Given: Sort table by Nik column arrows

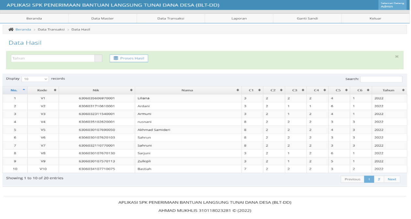Looking at the screenshot, I should (x=131, y=90).
